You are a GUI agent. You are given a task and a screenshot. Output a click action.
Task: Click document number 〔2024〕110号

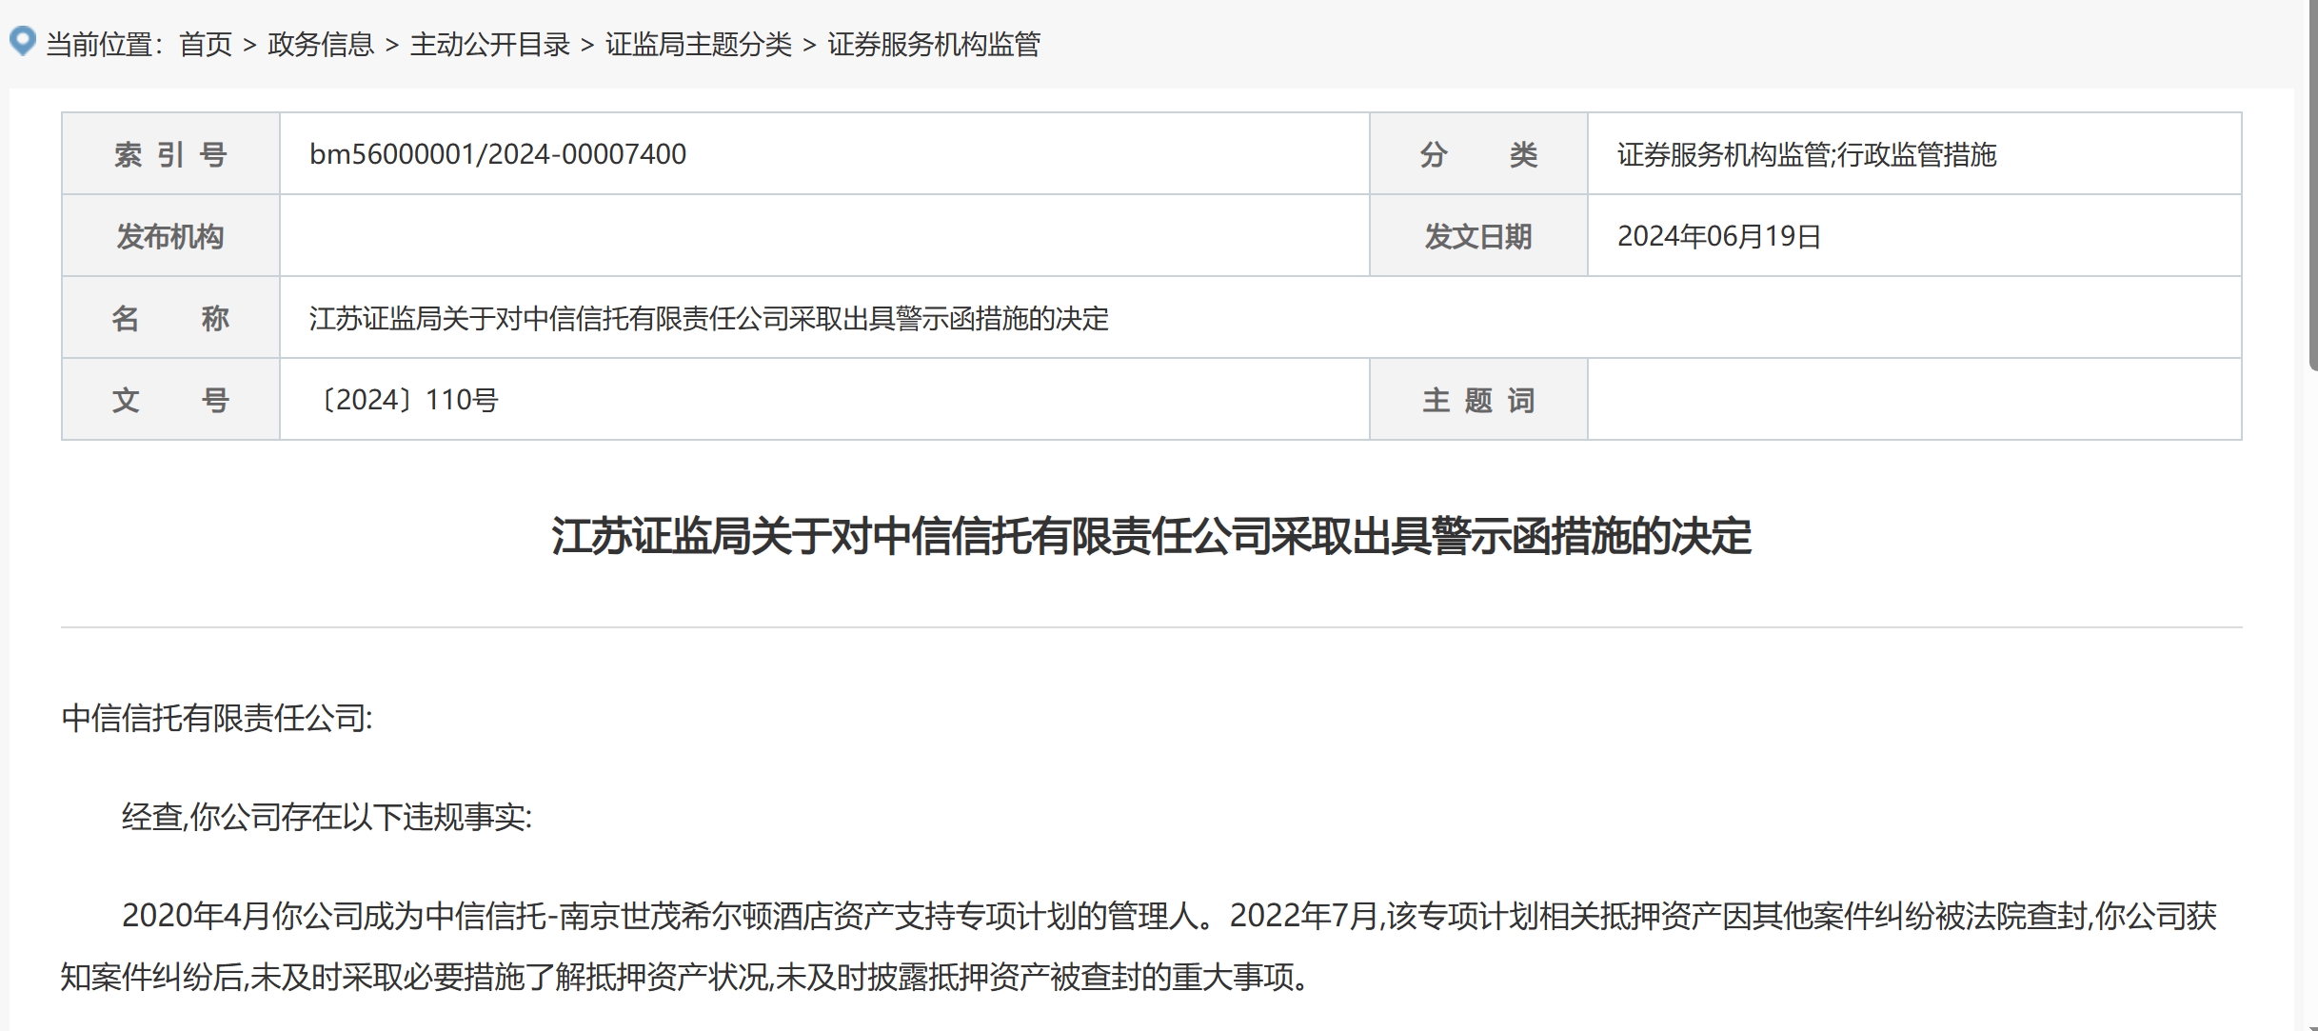(408, 400)
